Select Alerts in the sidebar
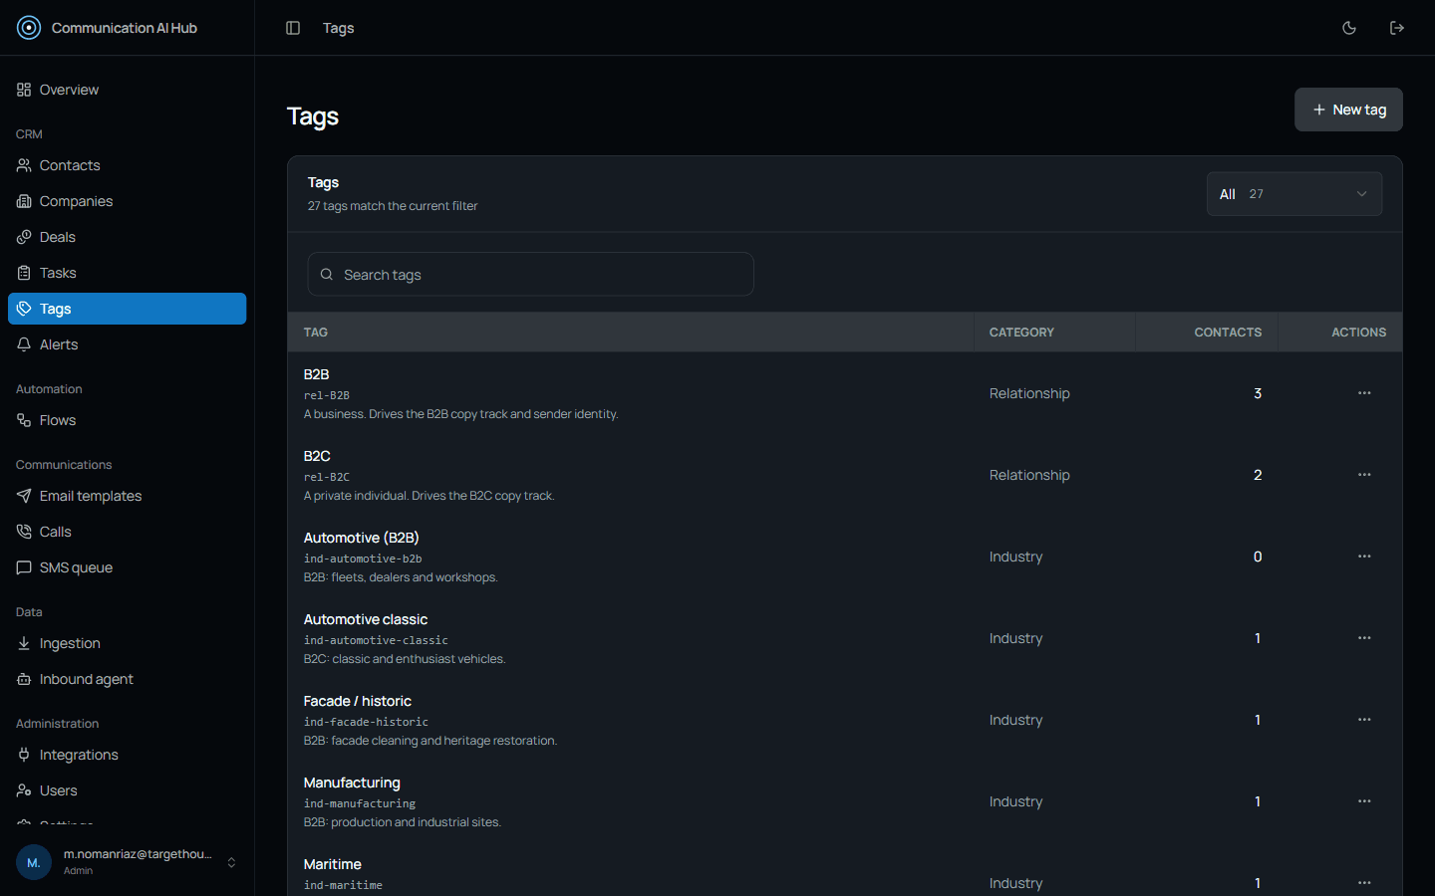The image size is (1435, 896). click(x=127, y=344)
